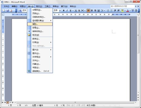Image resolution: width=141 pixels, height=108 pixels.
Task: Click 中文(中国) language in status bar
Action: 91,105
